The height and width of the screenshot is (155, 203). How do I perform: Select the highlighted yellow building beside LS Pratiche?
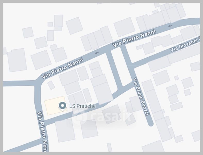pyautogui.click(x=56, y=106)
